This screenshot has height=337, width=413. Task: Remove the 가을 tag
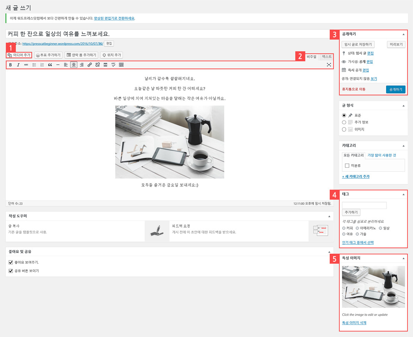(357, 234)
